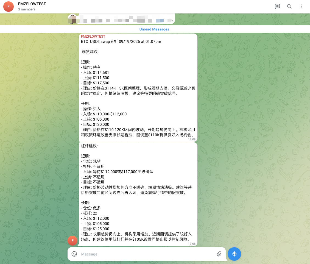The image size is (310, 264).
Task: Click the comments/discussion icon in the header
Action: point(277,6)
